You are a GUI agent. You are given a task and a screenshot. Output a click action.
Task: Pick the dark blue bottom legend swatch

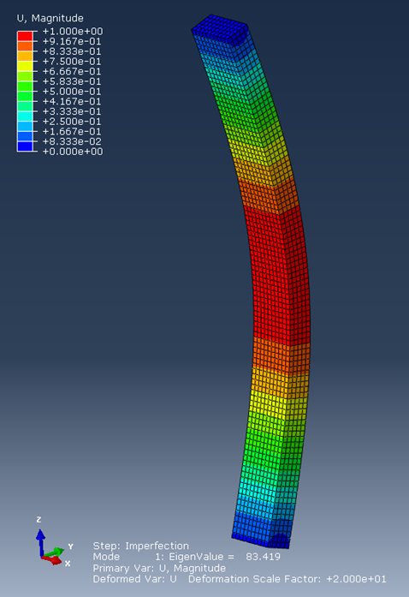(x=25, y=146)
